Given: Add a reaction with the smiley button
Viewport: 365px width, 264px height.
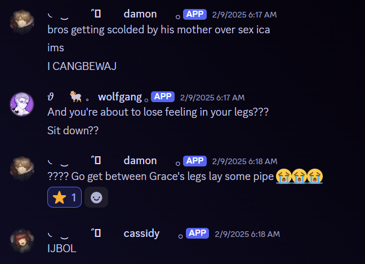Looking at the screenshot, I should pyautogui.click(x=96, y=197).
